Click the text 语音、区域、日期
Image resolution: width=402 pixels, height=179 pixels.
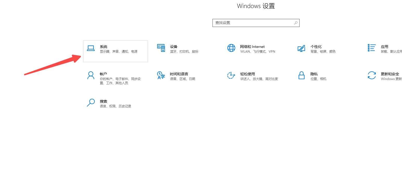[183, 79]
